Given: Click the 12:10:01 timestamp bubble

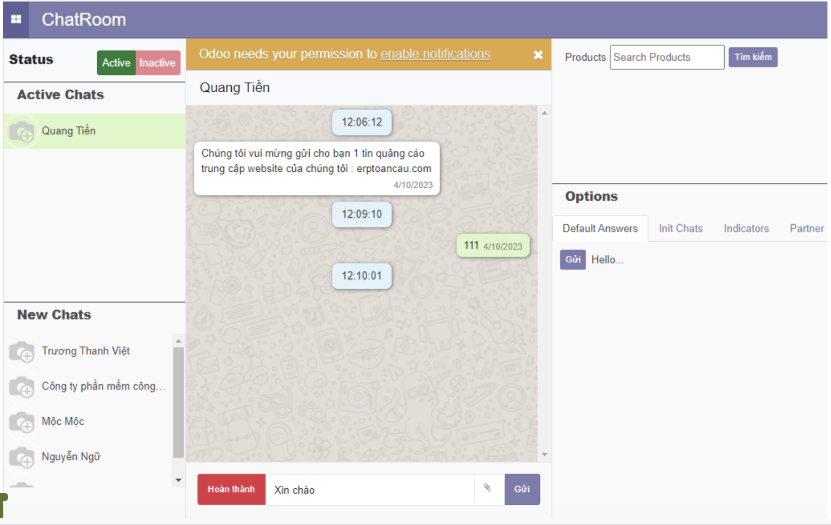Looking at the screenshot, I should point(362,276).
